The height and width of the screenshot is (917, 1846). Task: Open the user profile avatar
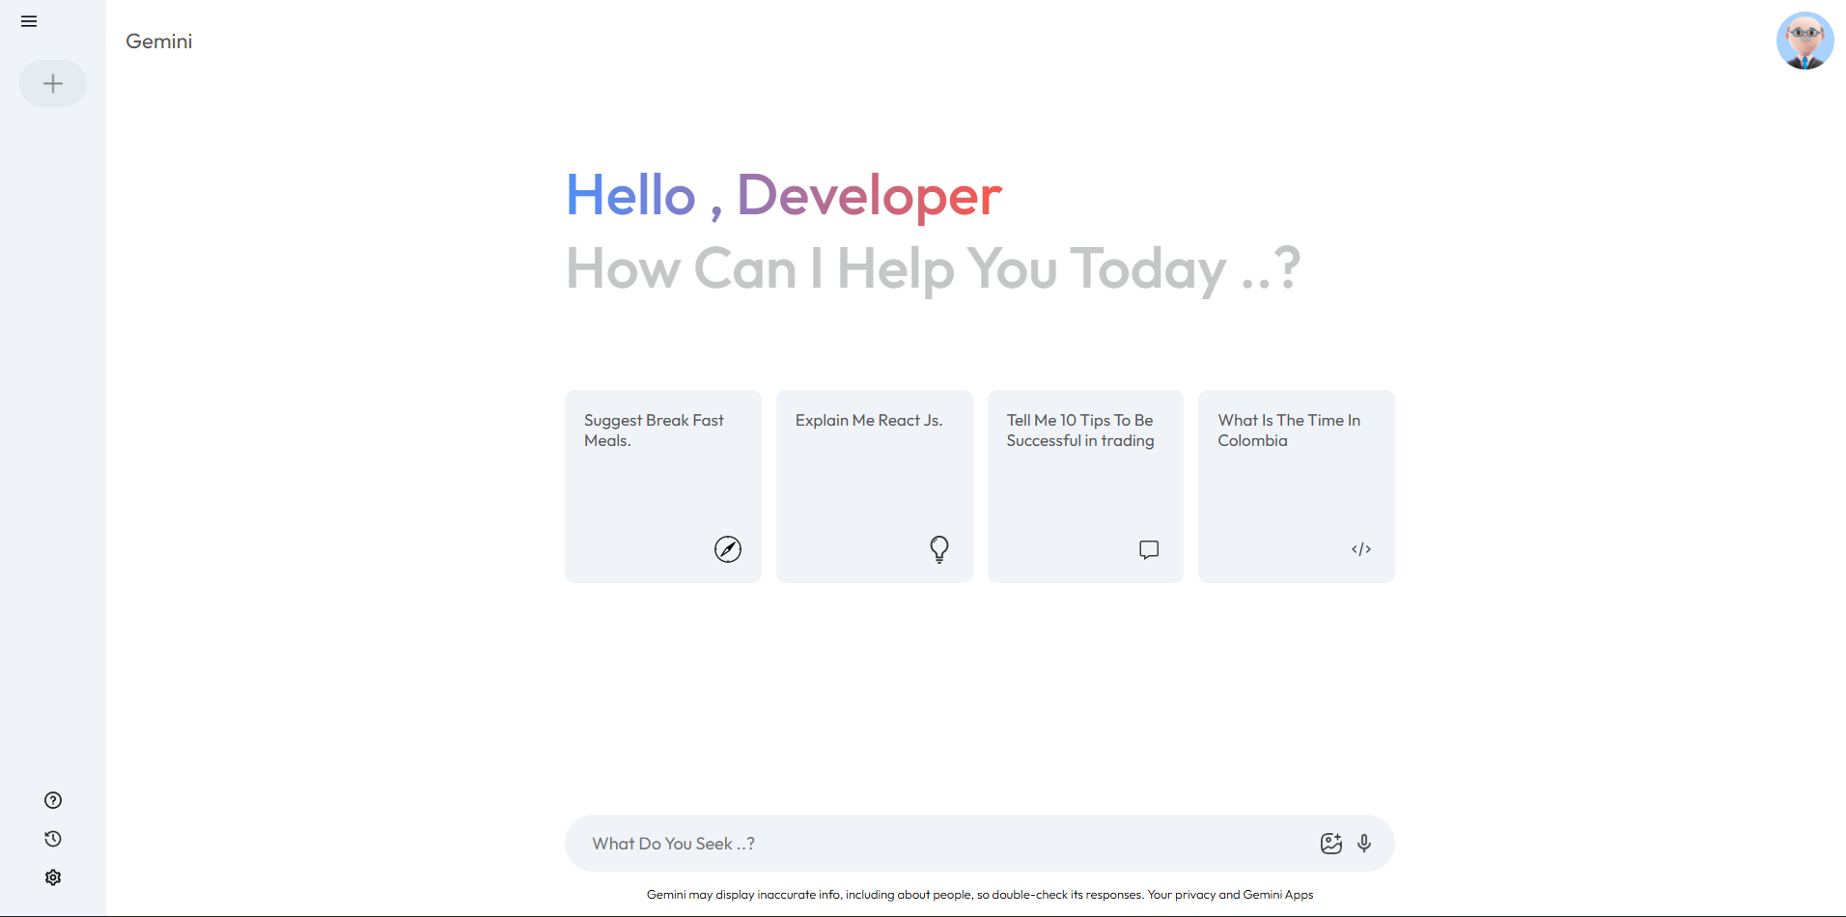(1804, 42)
